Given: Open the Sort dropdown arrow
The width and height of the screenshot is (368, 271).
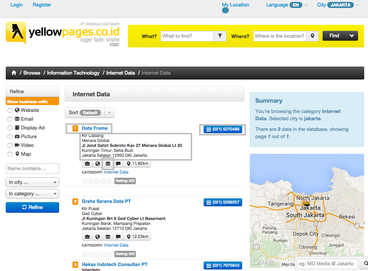Looking at the screenshot, I should tap(109, 113).
